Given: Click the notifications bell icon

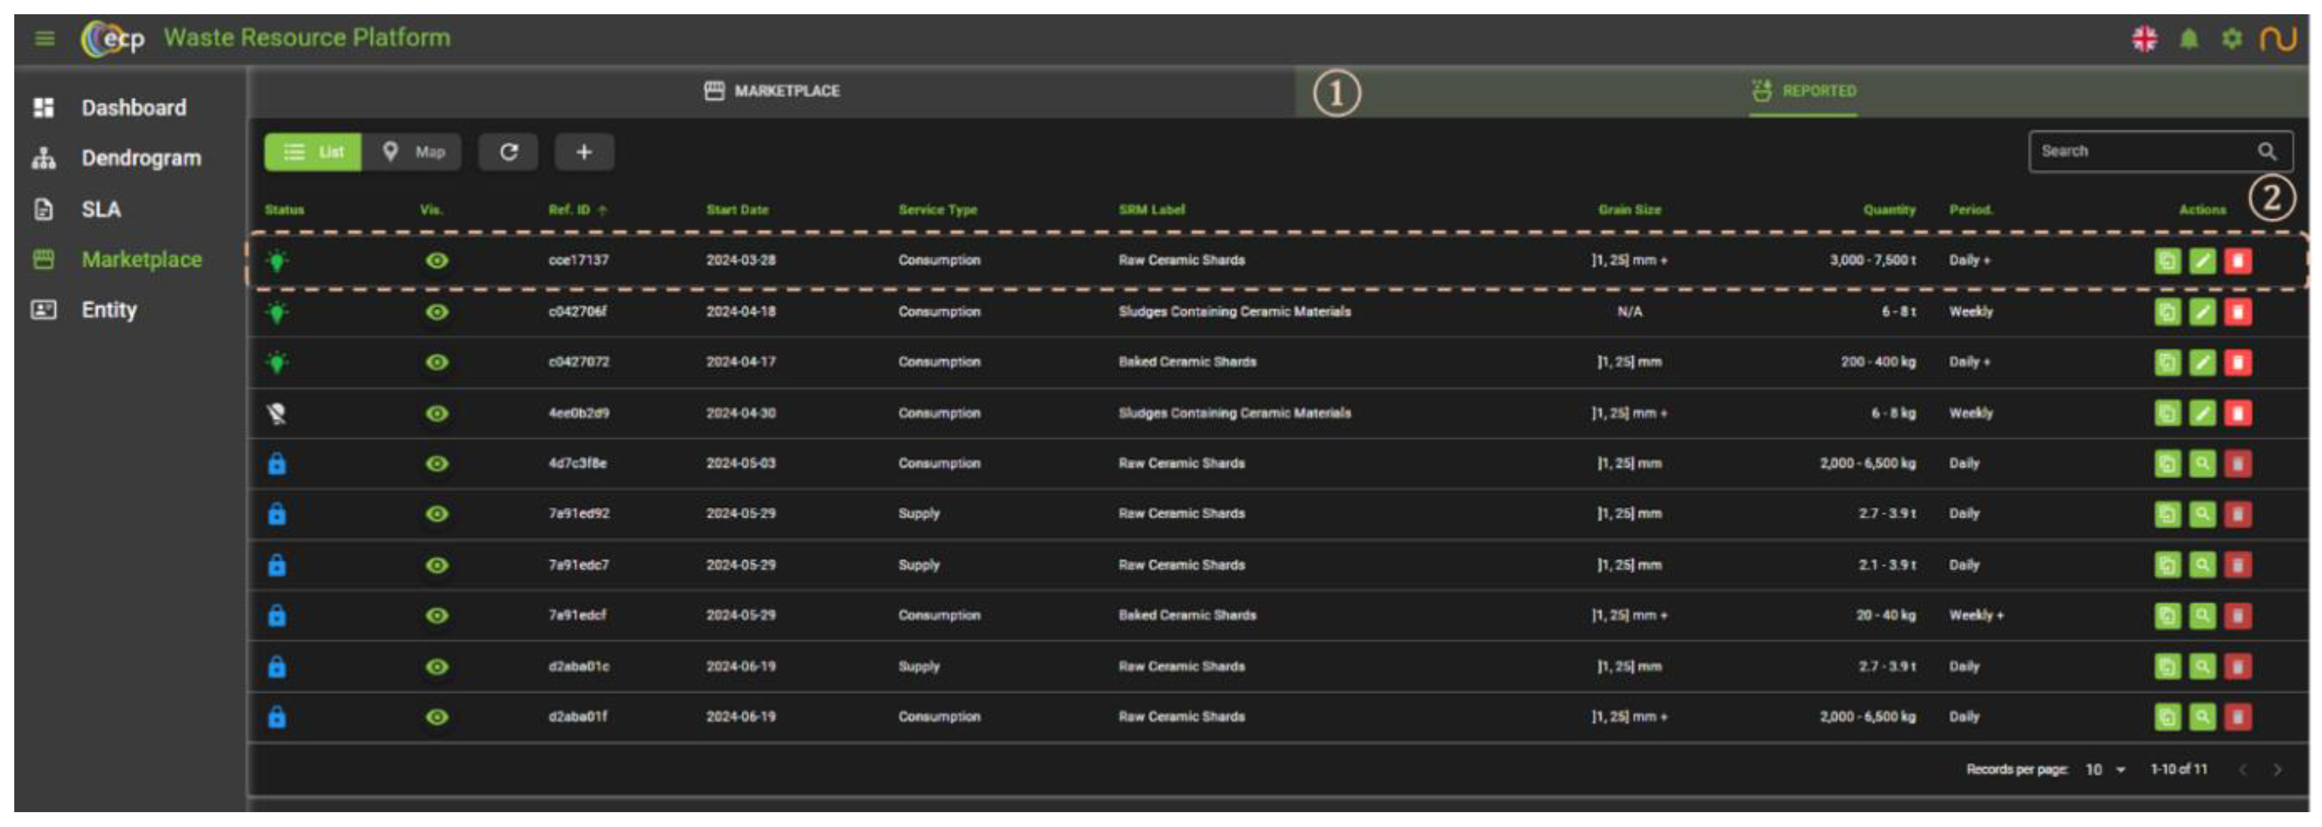Looking at the screenshot, I should [2189, 39].
